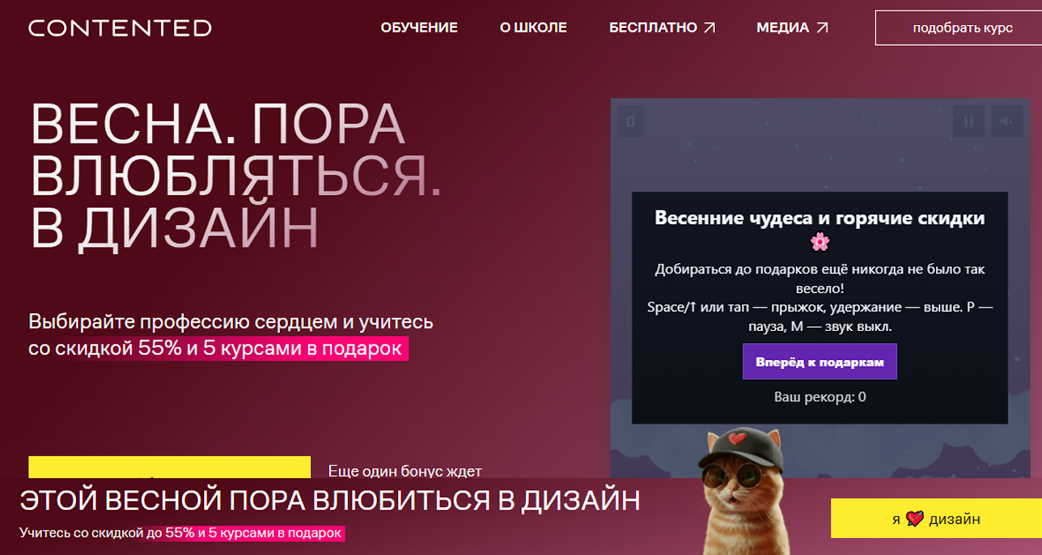This screenshot has width=1042, height=555.
Task: Click the arrow icon beside БЕСПЛАТНО
Action: [709, 27]
